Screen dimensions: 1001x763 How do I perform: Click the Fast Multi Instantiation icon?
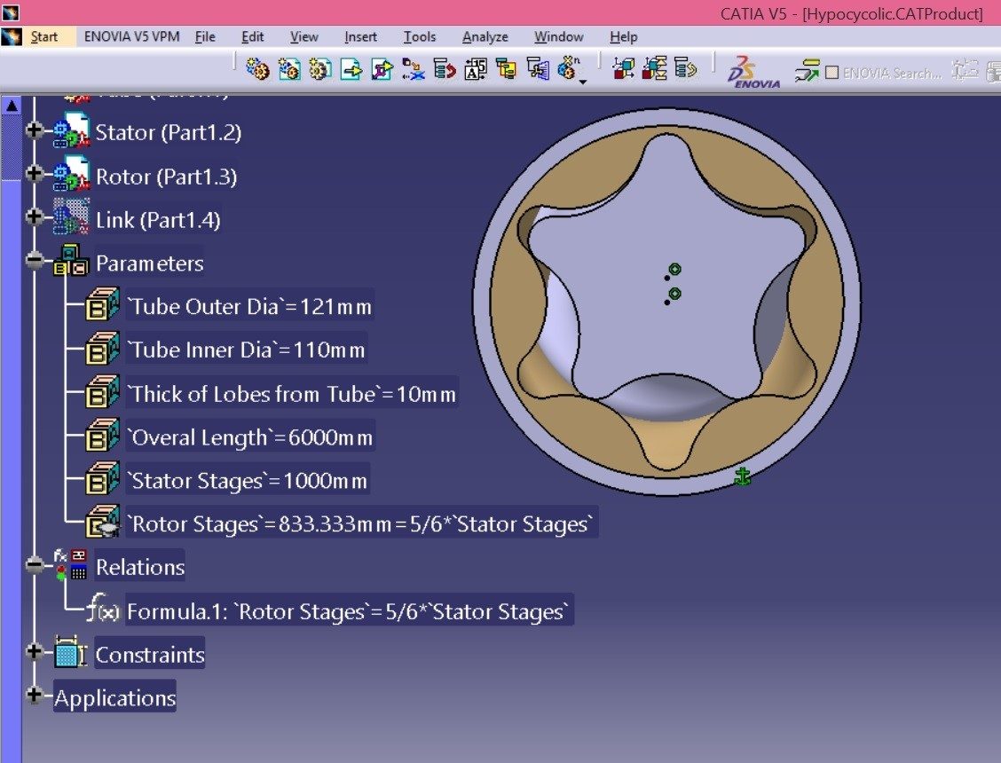click(568, 67)
